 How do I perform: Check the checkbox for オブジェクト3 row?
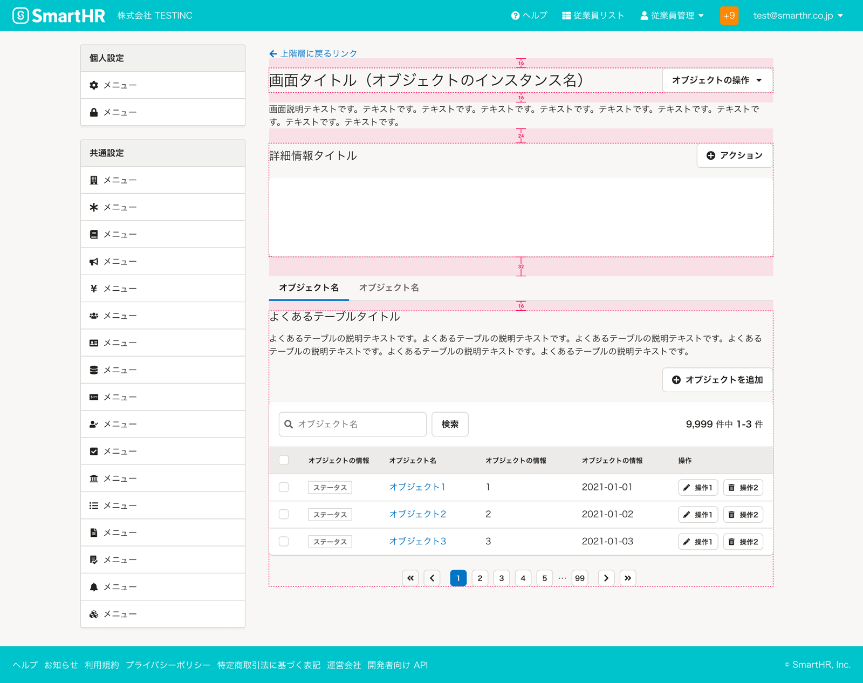click(284, 542)
